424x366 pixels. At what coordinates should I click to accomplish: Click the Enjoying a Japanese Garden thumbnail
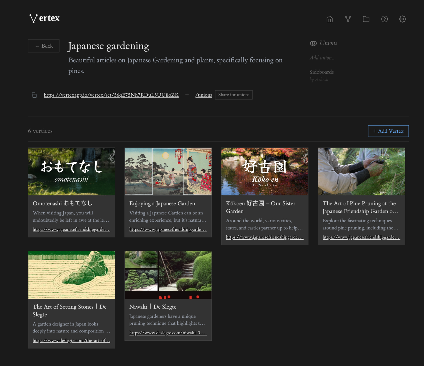coord(168,172)
